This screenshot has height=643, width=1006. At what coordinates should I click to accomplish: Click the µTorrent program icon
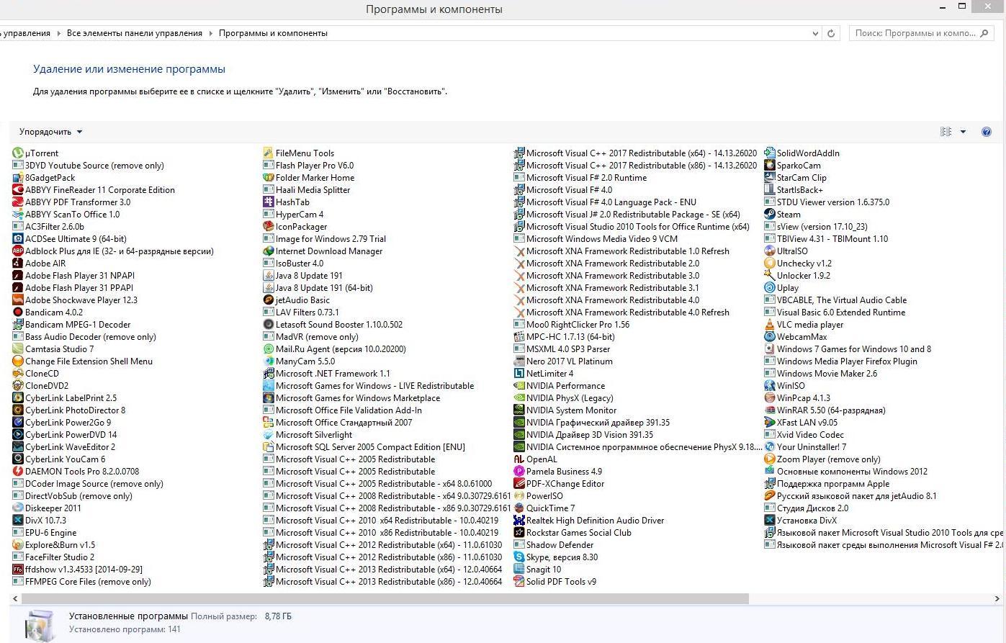(x=18, y=153)
